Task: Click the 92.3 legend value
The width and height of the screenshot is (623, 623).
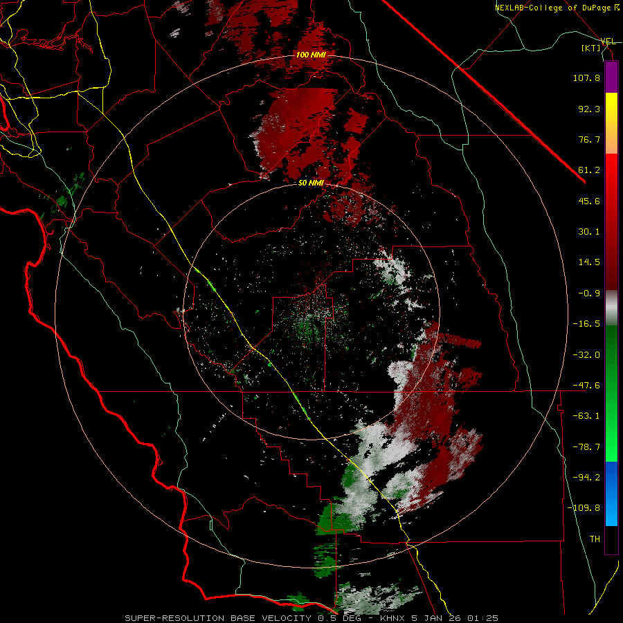Action: click(x=589, y=109)
